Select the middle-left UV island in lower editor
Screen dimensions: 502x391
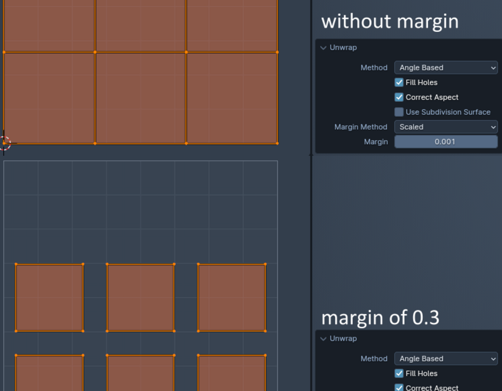pyautogui.click(x=50, y=298)
